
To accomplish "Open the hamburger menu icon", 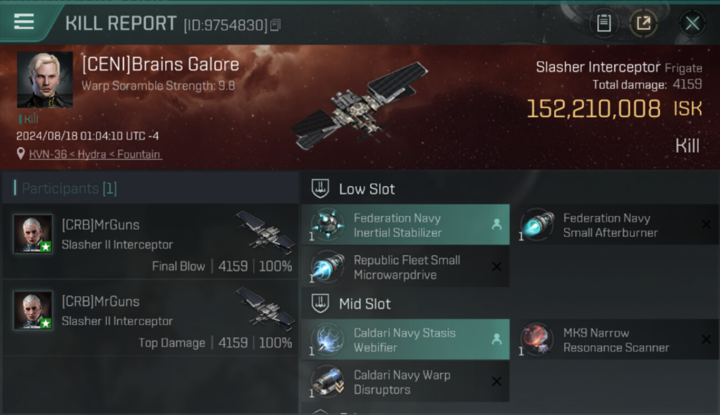I will 24,22.
